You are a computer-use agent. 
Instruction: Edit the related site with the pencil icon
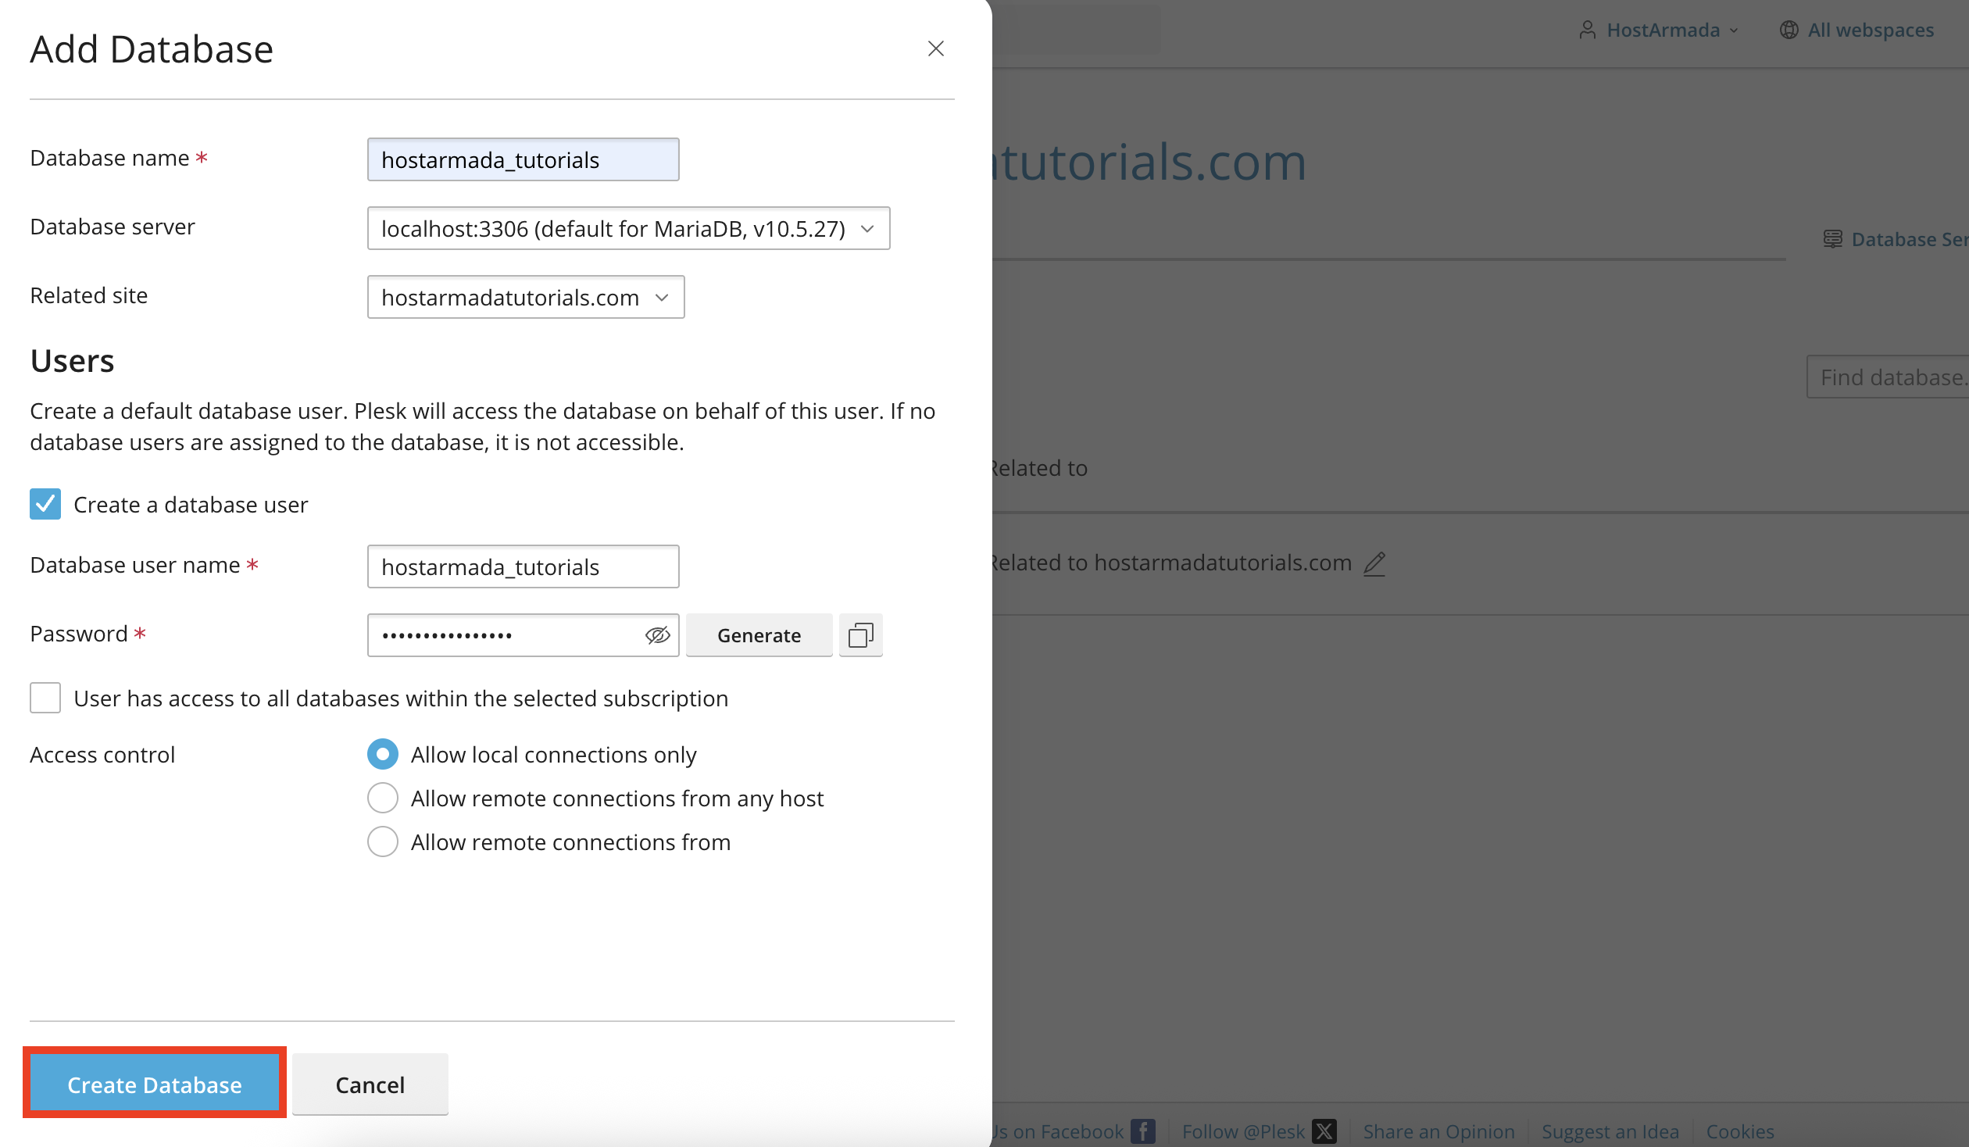[1375, 563]
